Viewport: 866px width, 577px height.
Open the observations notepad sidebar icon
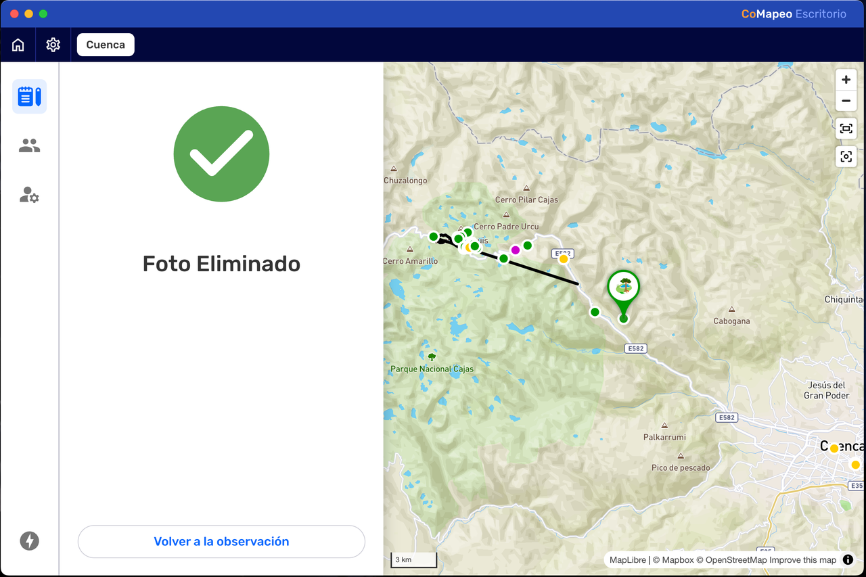[x=29, y=96]
